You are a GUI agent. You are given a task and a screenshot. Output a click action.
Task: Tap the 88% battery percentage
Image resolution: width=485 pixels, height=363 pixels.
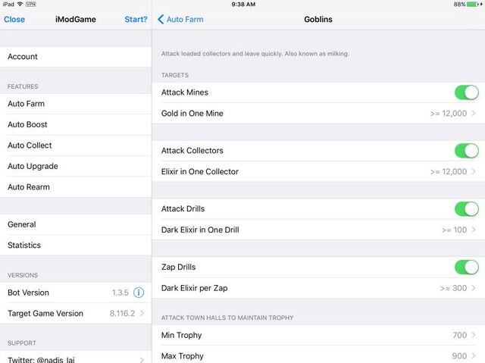459,5
